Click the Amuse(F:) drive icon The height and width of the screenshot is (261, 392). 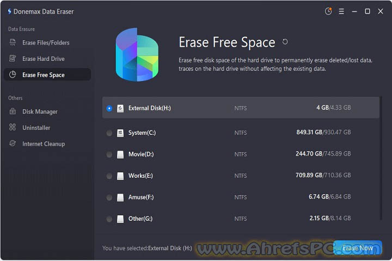point(120,197)
